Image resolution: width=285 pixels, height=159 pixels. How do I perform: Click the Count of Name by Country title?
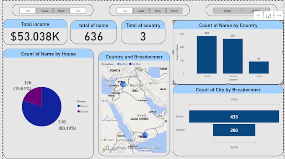[228, 25]
